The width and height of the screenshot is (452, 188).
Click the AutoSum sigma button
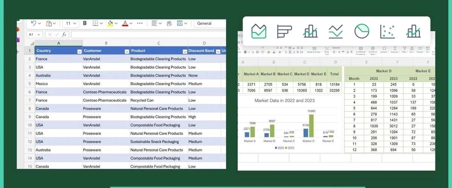point(395,50)
